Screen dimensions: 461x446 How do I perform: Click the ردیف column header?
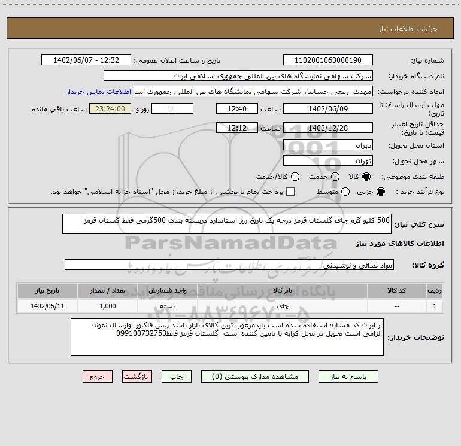pos(435,290)
